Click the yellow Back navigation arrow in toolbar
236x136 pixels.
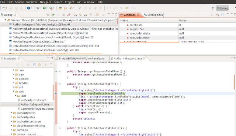click(x=127, y=8)
